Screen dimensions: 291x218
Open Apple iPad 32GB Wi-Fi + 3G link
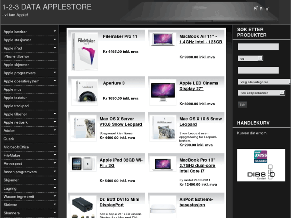click(121, 163)
